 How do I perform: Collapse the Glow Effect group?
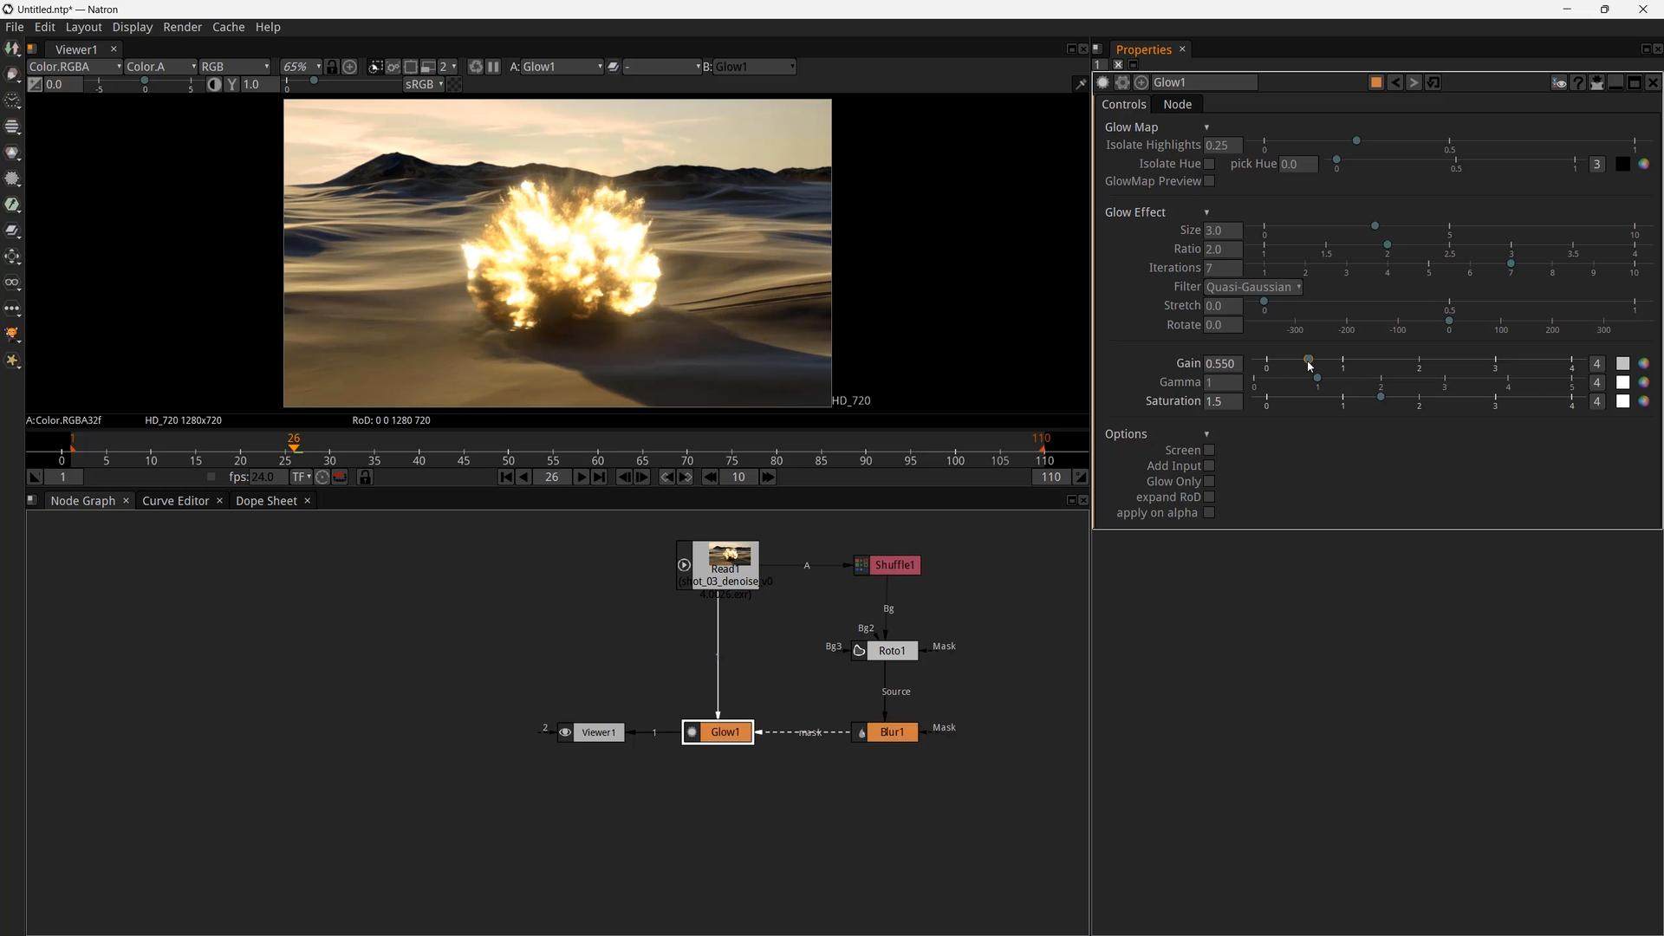[x=1206, y=212]
